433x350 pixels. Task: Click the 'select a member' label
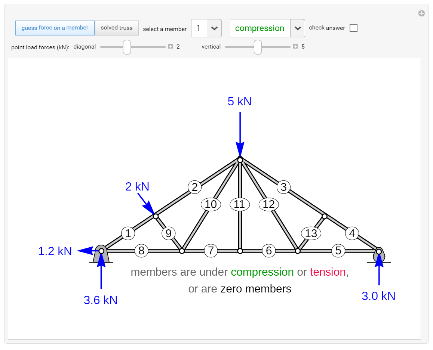click(x=165, y=29)
